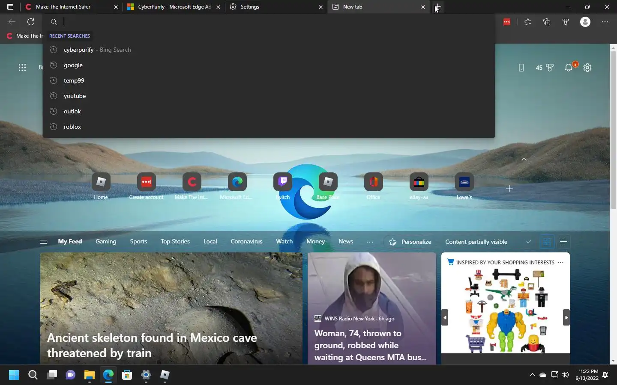
Task: Open the eBay Ad quick link
Action: [419, 187]
